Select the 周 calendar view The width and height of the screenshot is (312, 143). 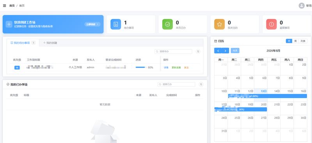(296, 41)
